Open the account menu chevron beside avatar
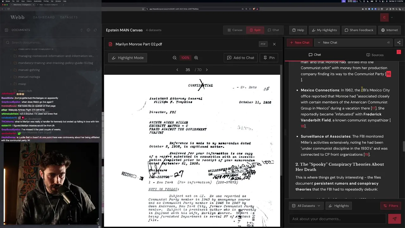This screenshot has width=405, height=228. (x=392, y=17)
